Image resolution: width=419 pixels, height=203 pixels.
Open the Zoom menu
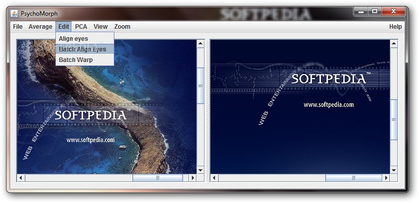[x=122, y=27]
